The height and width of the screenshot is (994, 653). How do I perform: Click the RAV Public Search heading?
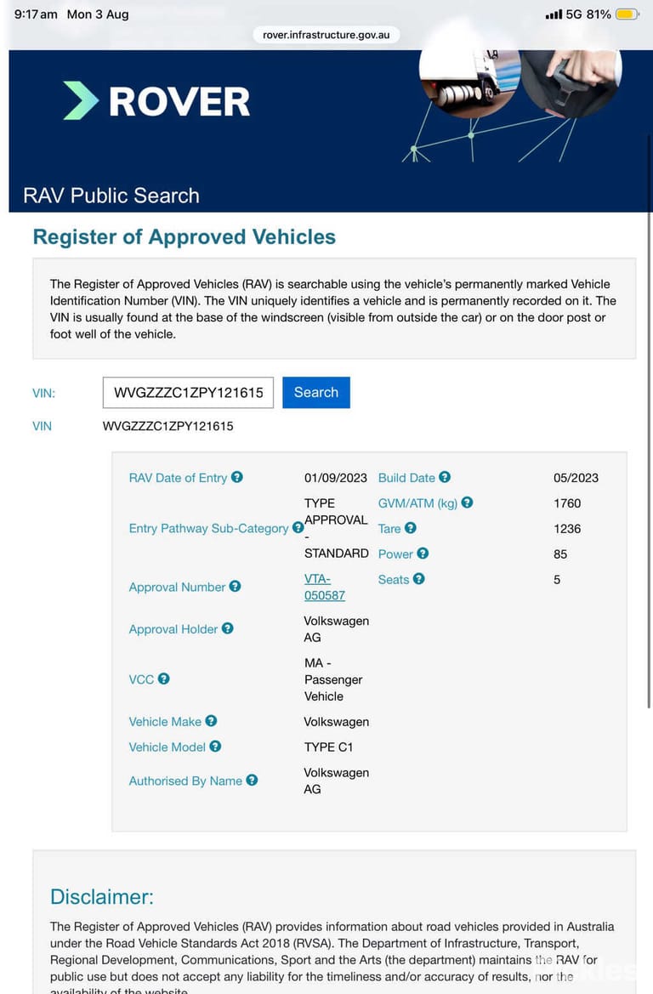[x=111, y=196]
